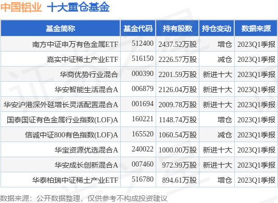Click 增仓 in the 516780 row

(224, 180)
